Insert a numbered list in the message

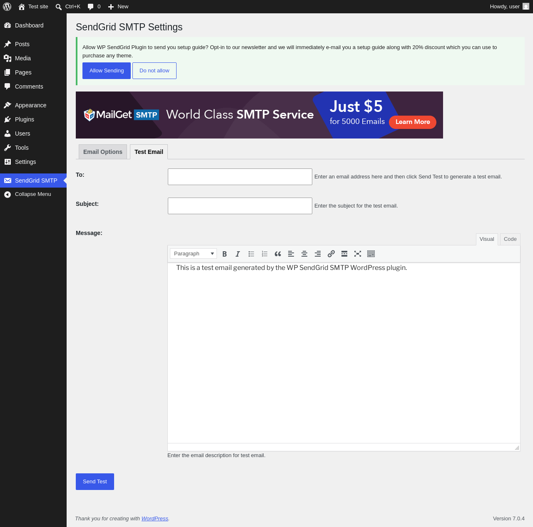[264, 254]
